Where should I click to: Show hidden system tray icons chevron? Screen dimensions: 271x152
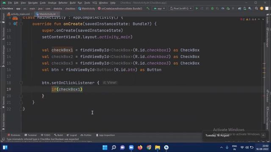[x=221, y=147]
